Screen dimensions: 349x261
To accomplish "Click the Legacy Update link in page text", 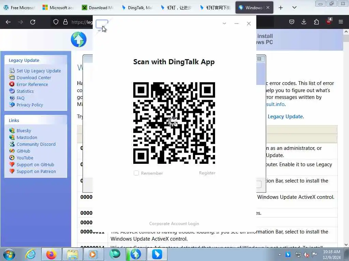I will (285, 117).
